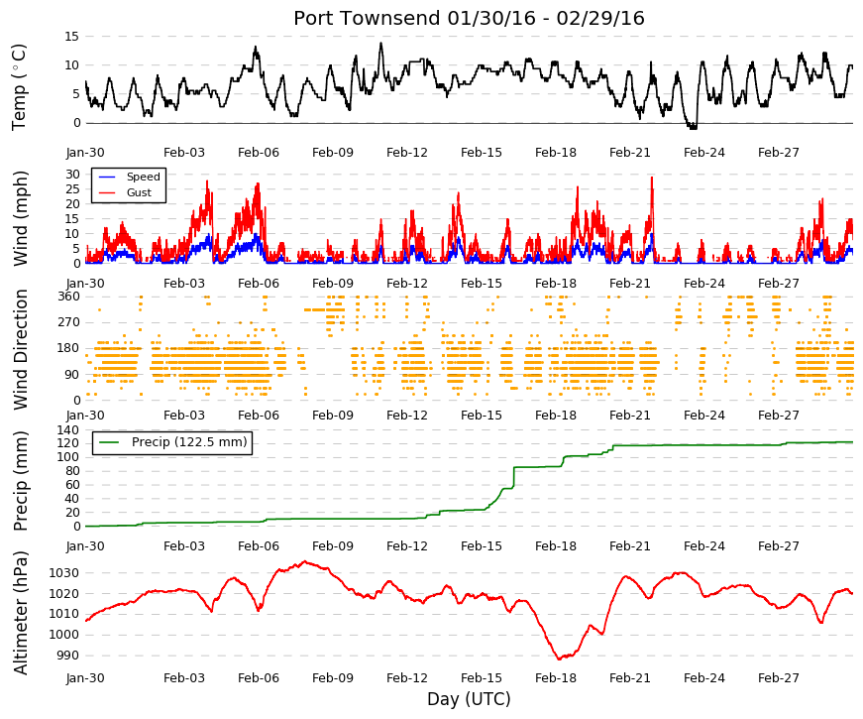Select the blue Speed legend line

coord(107,177)
